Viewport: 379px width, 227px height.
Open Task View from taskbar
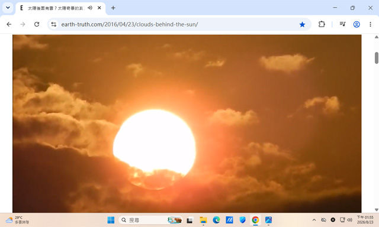pos(189,220)
